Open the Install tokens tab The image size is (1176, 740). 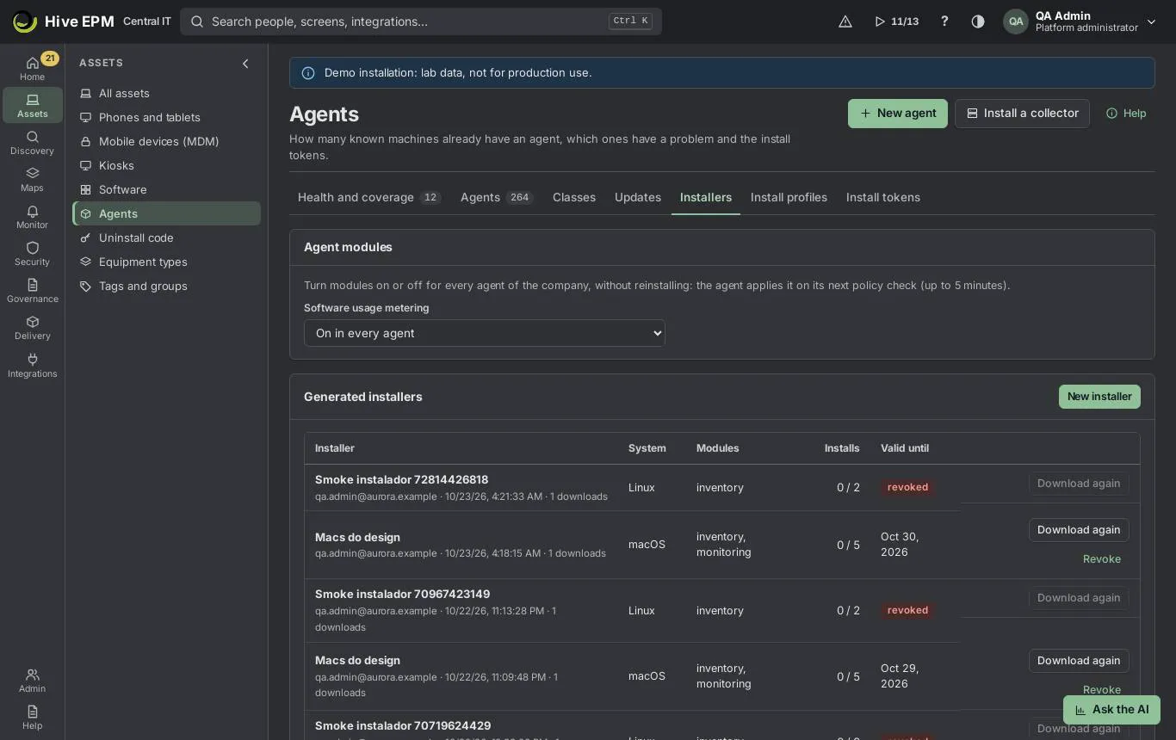coord(883,197)
